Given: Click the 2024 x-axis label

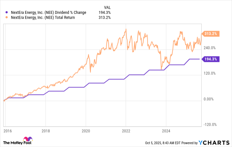Looking at the screenshot, I should coord(166,132).
